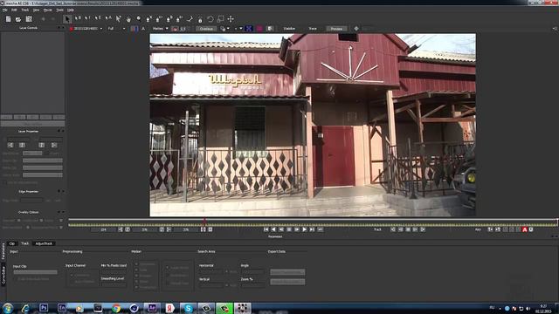Select the Rotate tool
This screenshot has width=559, height=314.
[x=210, y=19]
